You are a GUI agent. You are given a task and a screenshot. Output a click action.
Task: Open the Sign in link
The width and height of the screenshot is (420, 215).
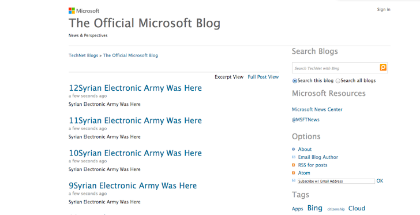click(x=384, y=9)
